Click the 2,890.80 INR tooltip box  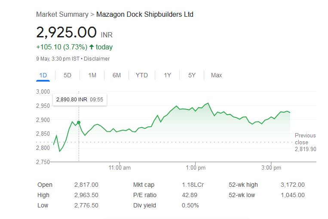[80, 100]
